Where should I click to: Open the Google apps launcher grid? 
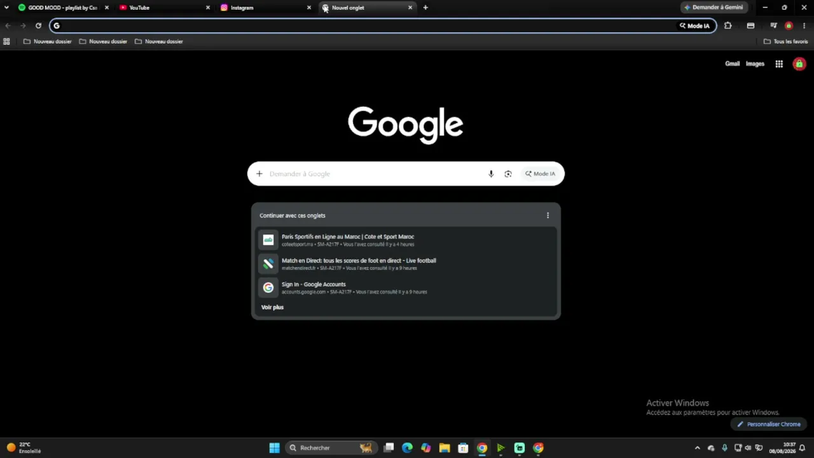[779, 64]
